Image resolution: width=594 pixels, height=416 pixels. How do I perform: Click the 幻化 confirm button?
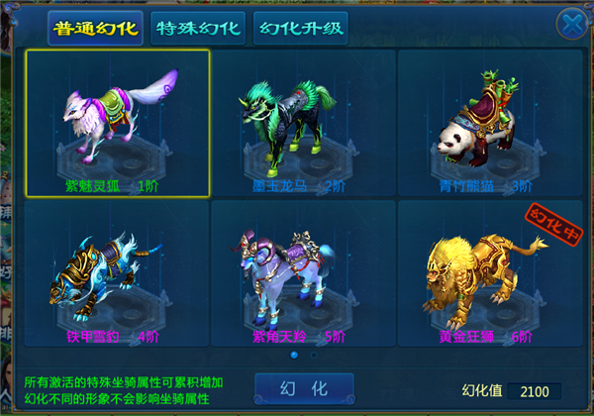point(305,388)
